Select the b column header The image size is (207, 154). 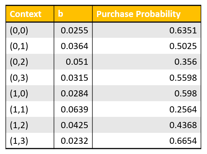(61, 14)
